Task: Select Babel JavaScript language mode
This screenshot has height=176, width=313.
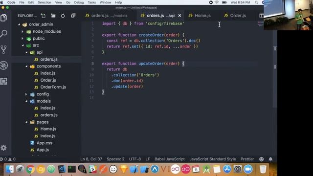Action: pyautogui.click(x=170, y=159)
